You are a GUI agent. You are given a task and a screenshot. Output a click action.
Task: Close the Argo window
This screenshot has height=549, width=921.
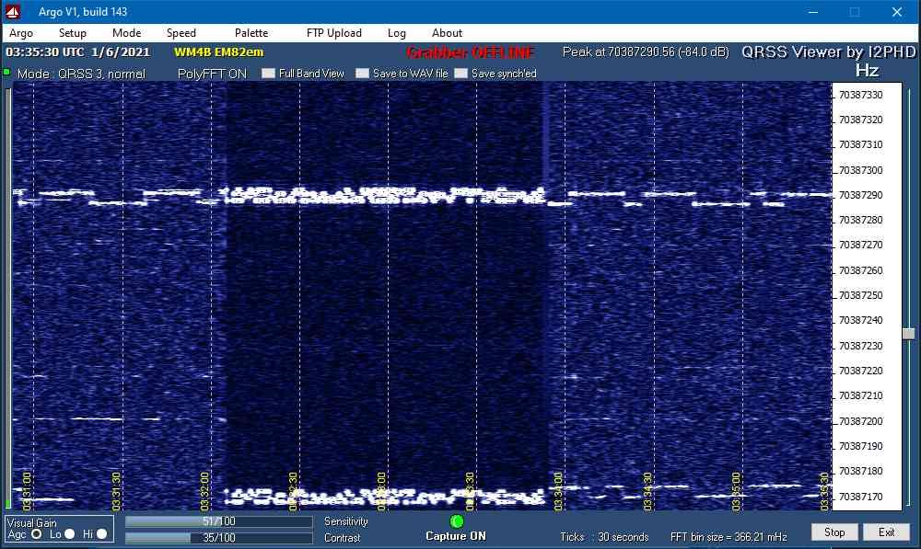point(897,12)
